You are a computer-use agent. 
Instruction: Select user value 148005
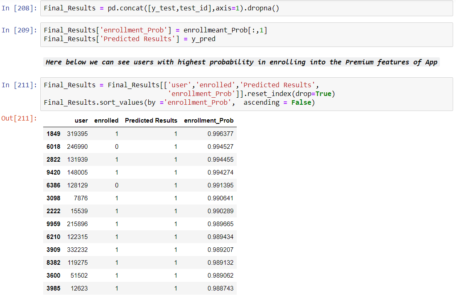77,172
